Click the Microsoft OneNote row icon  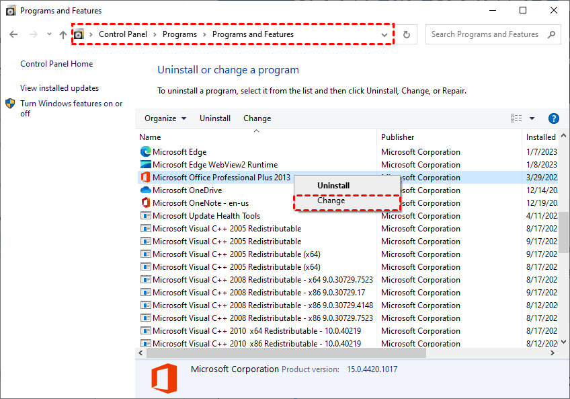[145, 203]
